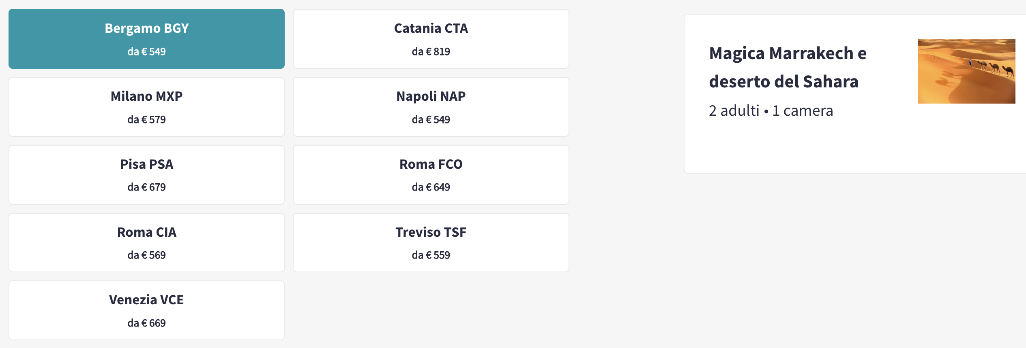Select Venezia VCE departure option
1026x348 pixels.
[146, 310]
